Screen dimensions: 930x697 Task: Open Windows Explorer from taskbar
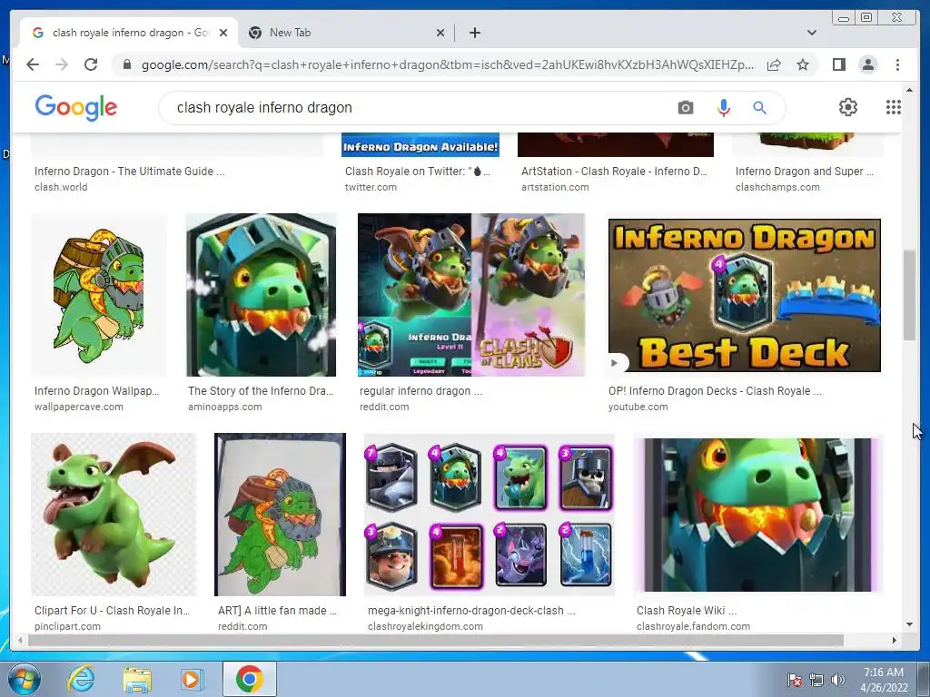click(x=137, y=679)
